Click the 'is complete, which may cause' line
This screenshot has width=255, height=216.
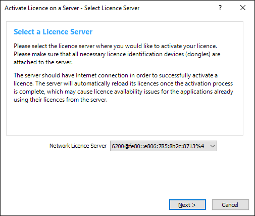[123, 92]
